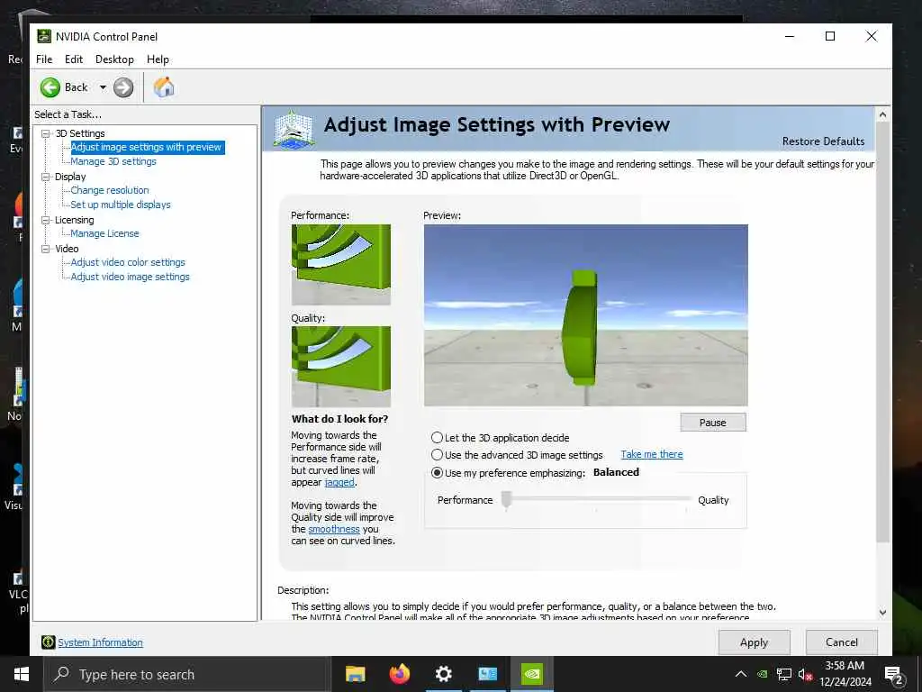The height and width of the screenshot is (692, 922).
Task: Click the jagged help link
Action: pos(339,483)
